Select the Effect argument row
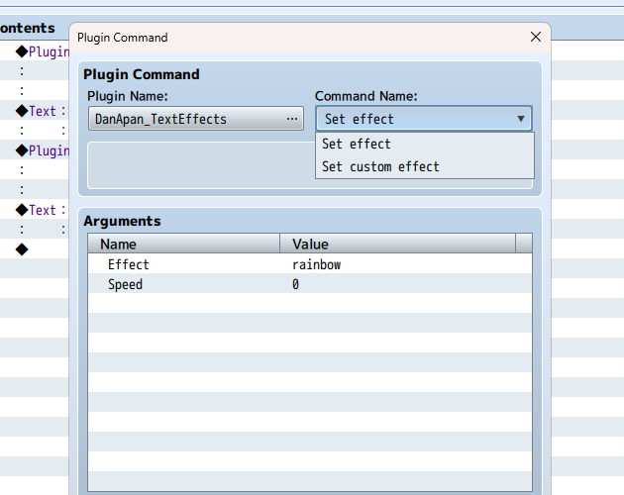Screen dimensions: 624x495 click(x=310, y=264)
